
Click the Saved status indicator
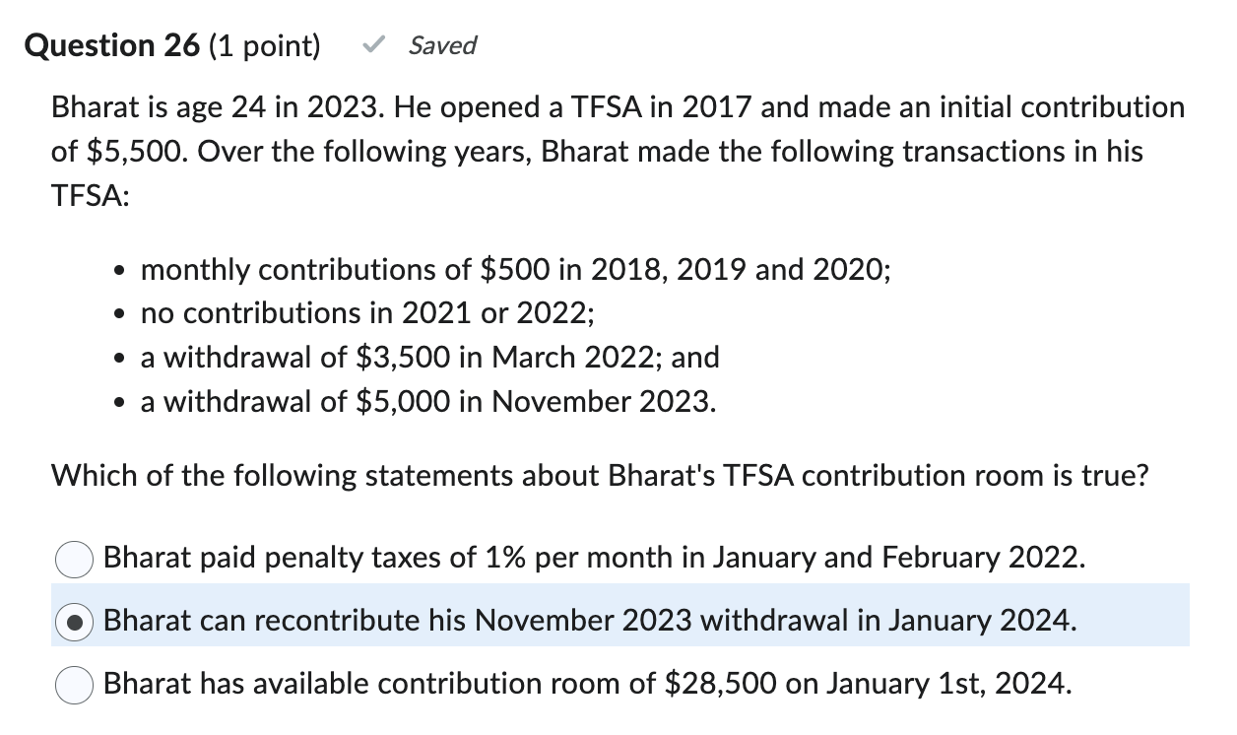(x=442, y=45)
